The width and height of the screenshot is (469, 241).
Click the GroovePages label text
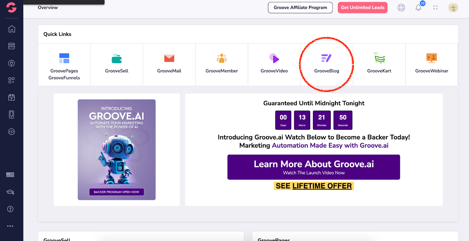(x=64, y=71)
